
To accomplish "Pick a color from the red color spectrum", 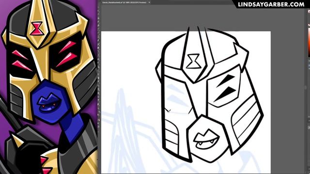I will click(x=309, y=43).
